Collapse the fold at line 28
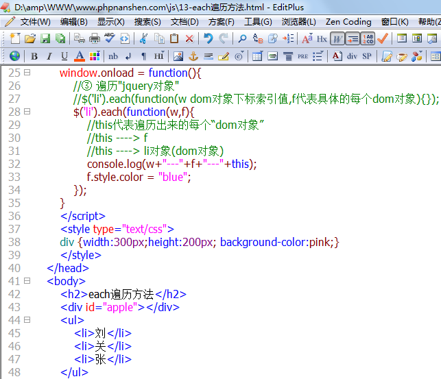Image resolution: width=441 pixels, height=379 pixels. [27, 112]
